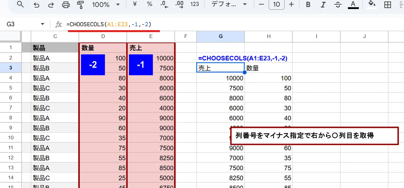Open the text color picker
The width and height of the screenshot is (404, 188).
pyautogui.click(x=353, y=4)
